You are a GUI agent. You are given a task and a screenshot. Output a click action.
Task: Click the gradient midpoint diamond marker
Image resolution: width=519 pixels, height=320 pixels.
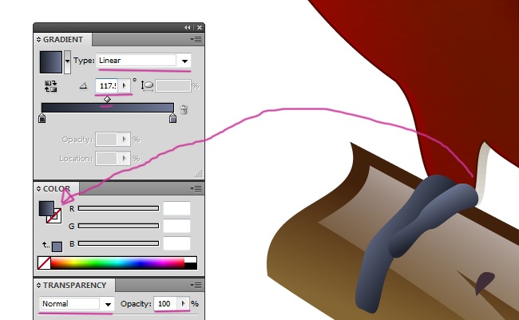tap(108, 99)
